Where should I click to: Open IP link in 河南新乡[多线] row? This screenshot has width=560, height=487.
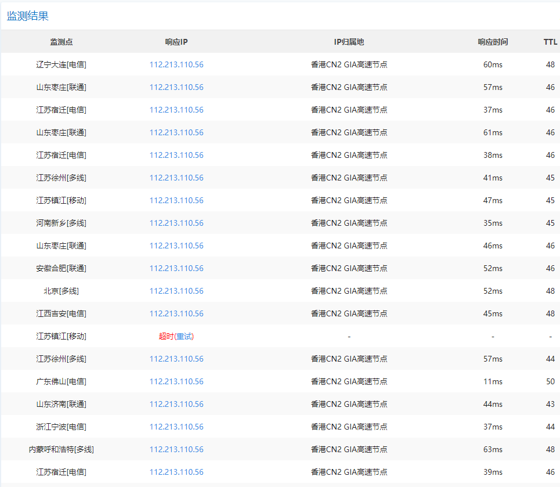tap(176, 223)
